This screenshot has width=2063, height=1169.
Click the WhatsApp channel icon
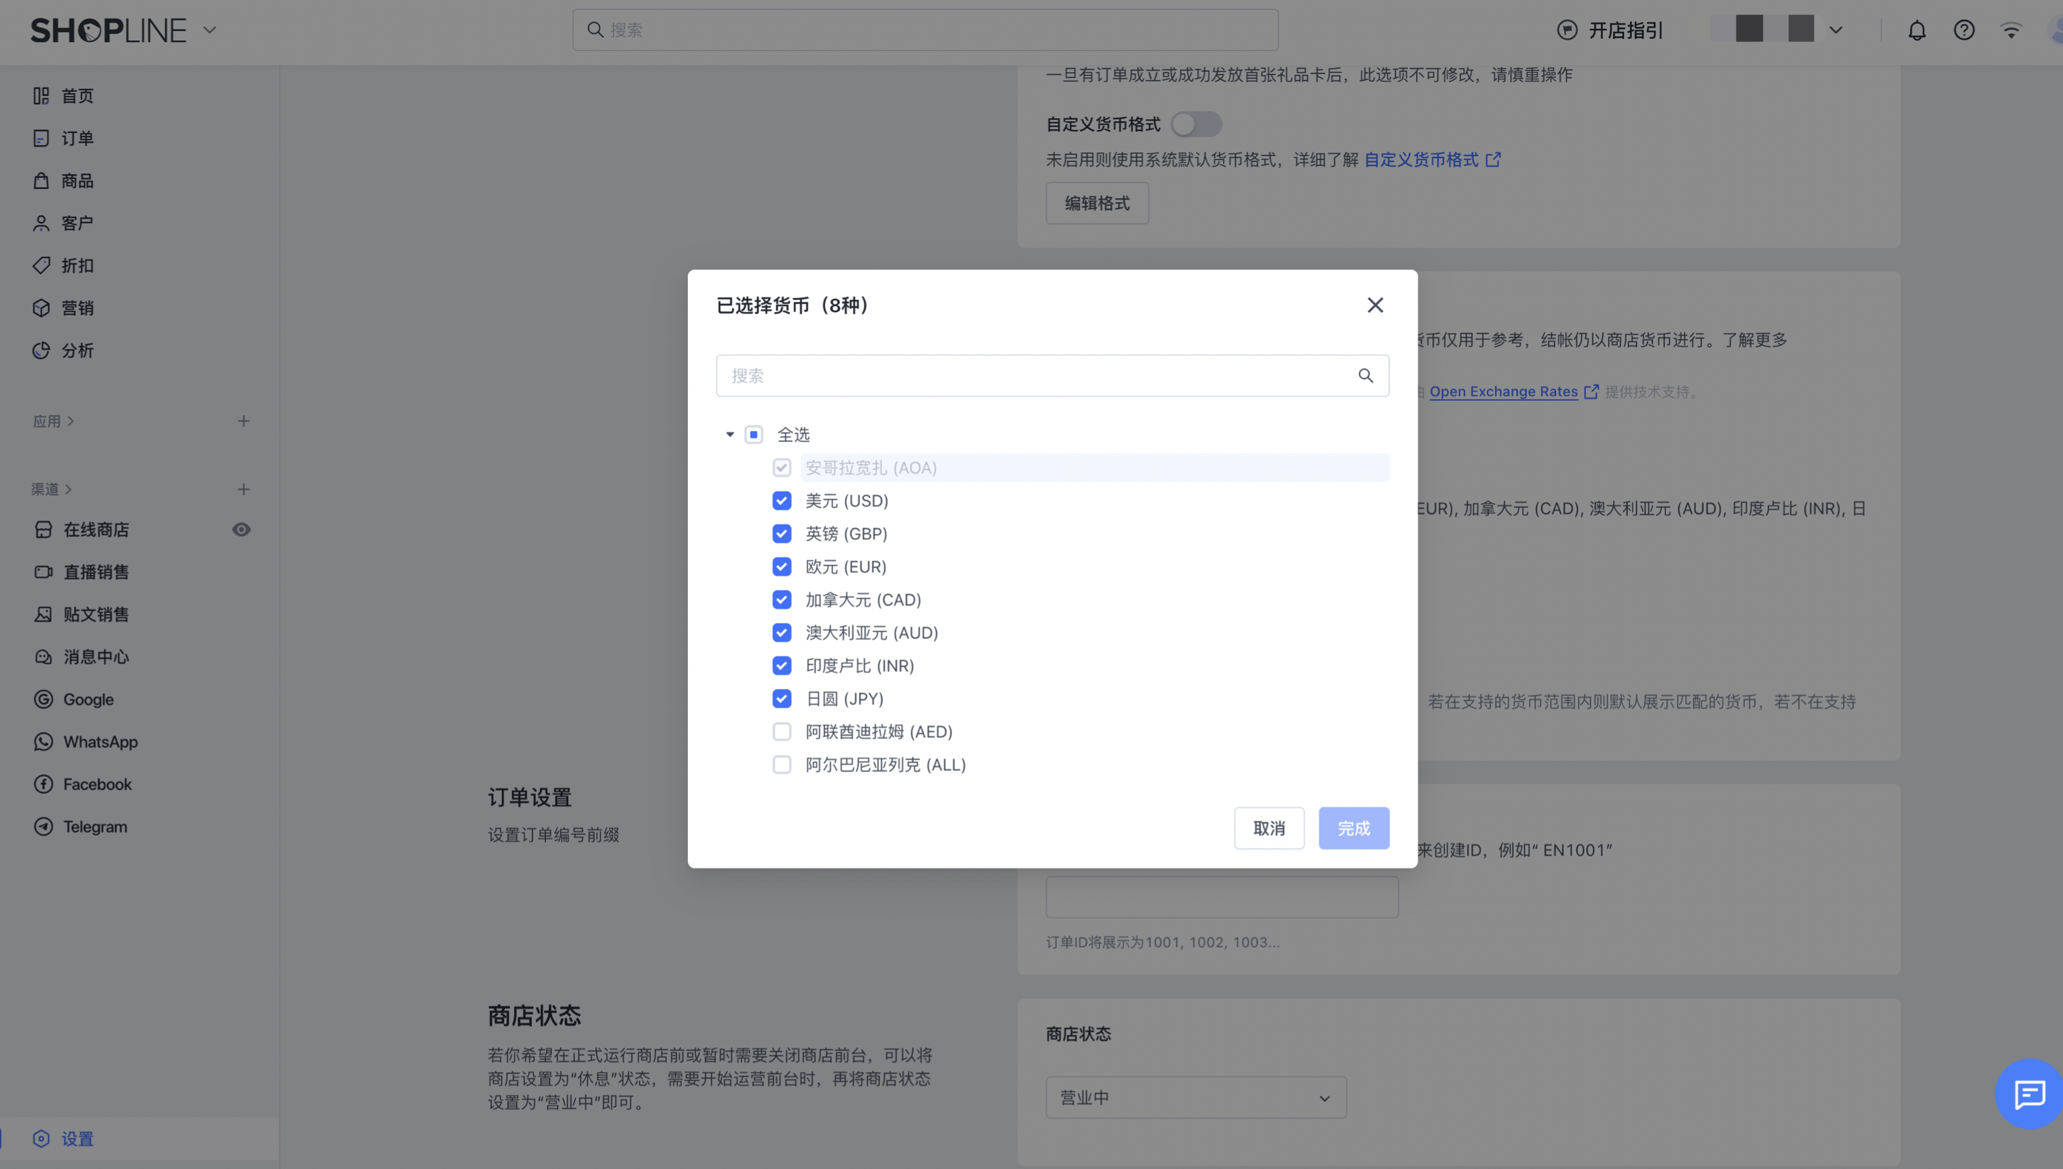pyautogui.click(x=43, y=742)
